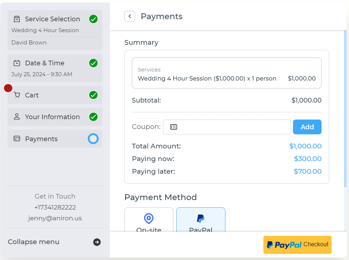Click the PayPal logo in payment methods
Screen dimensions: 349x260
pyautogui.click(x=201, y=218)
